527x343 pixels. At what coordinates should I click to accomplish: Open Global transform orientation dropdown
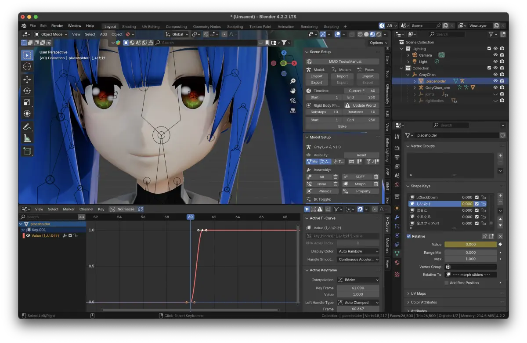[x=177, y=34]
